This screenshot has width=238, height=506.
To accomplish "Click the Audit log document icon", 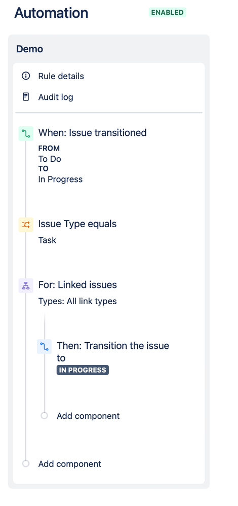I will click(x=26, y=97).
